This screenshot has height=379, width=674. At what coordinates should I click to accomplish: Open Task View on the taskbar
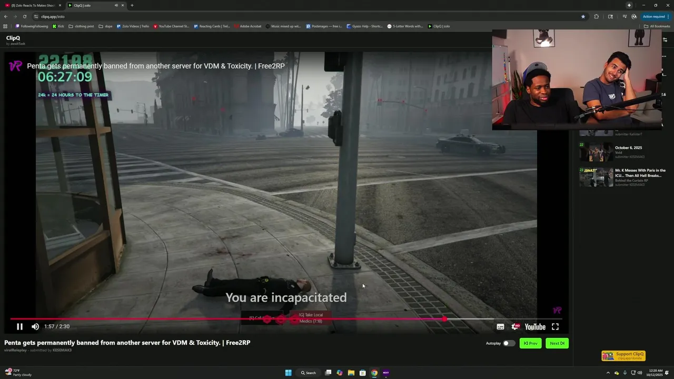click(328, 373)
